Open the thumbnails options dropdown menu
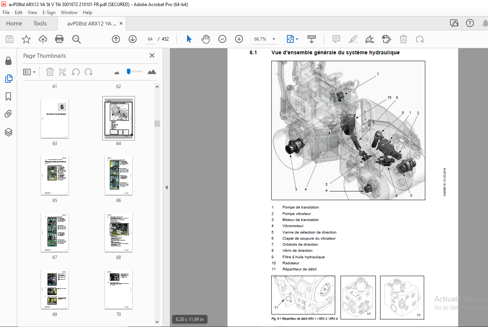 pyautogui.click(x=29, y=72)
